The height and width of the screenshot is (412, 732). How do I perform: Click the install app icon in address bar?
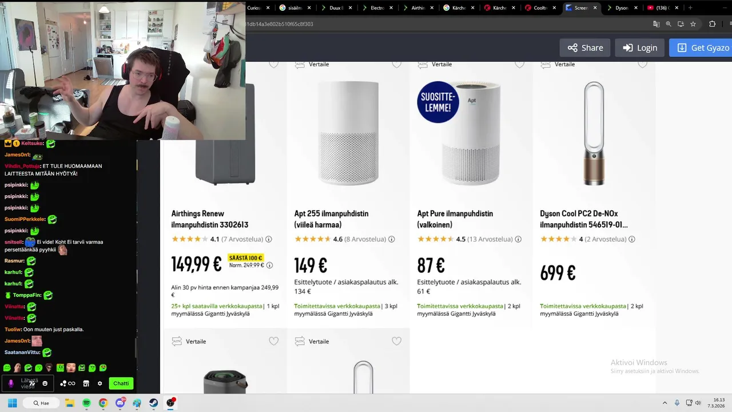click(681, 24)
